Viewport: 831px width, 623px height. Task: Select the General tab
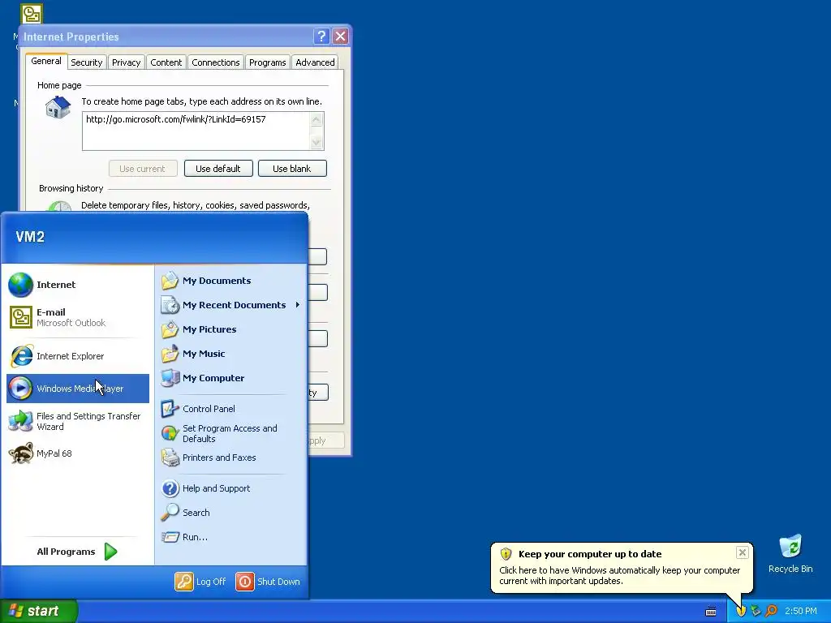pos(46,61)
